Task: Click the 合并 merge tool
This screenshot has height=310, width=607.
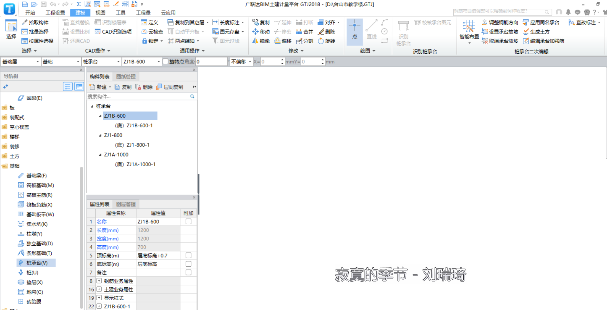Action: (x=304, y=32)
